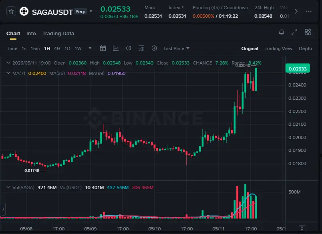The width and height of the screenshot is (322, 234).
Task: Click the low marker label 0.01749
Action: click(32, 171)
